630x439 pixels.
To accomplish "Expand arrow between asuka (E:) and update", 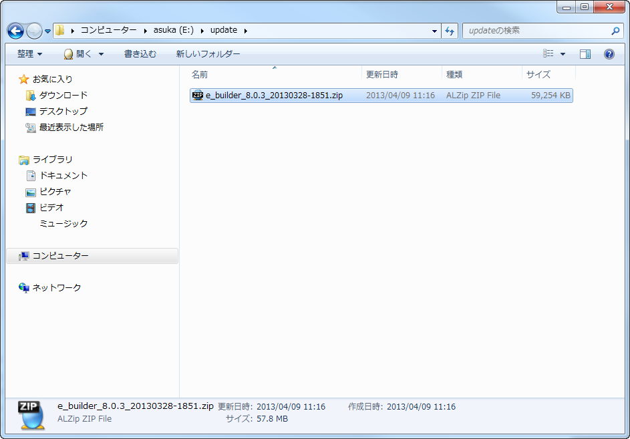I will (202, 31).
